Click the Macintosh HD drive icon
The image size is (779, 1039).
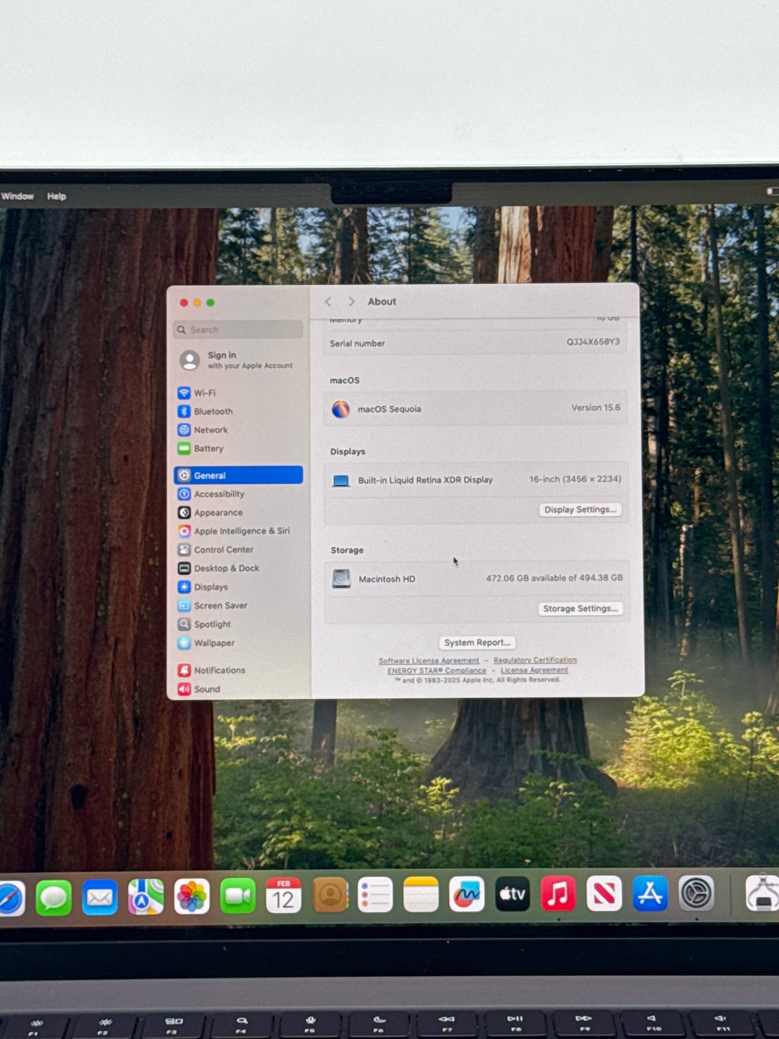coord(341,579)
